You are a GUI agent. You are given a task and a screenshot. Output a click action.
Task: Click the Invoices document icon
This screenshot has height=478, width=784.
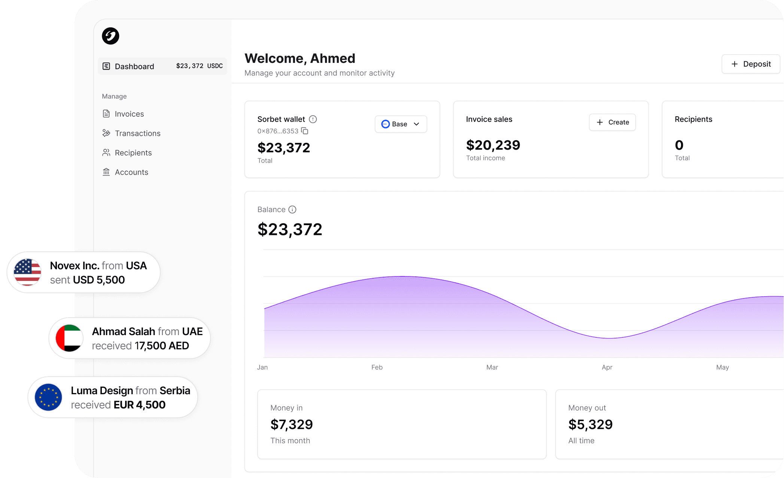pos(106,114)
